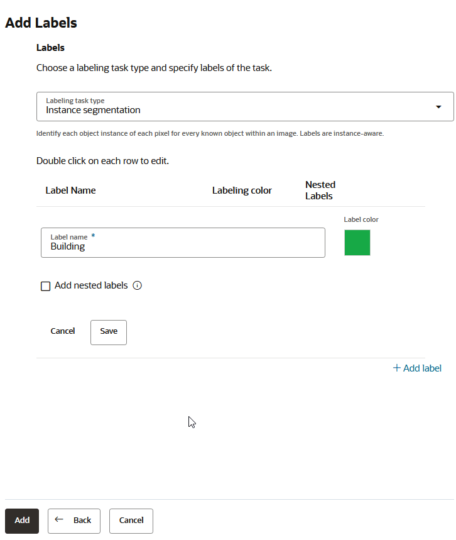Enable the Add nested labels checkbox
Image resolution: width=456 pixels, height=540 pixels.
(45, 285)
